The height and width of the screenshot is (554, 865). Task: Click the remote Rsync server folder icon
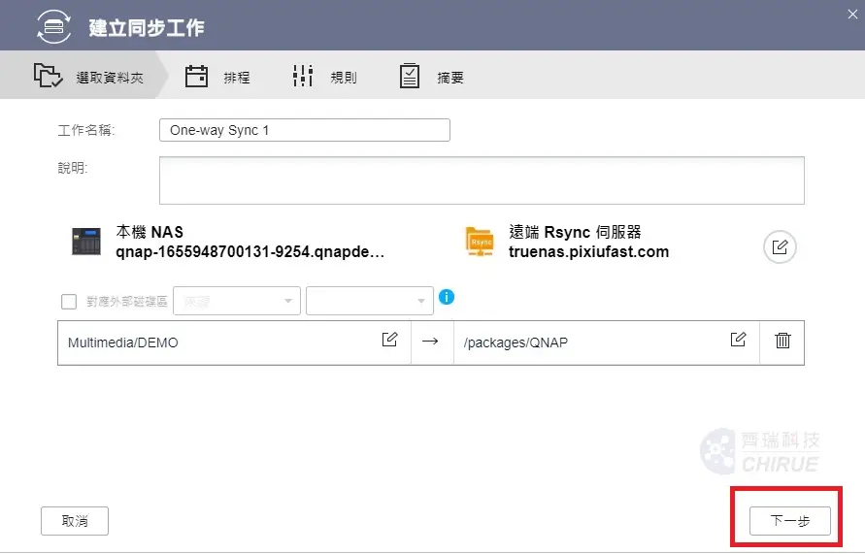480,242
